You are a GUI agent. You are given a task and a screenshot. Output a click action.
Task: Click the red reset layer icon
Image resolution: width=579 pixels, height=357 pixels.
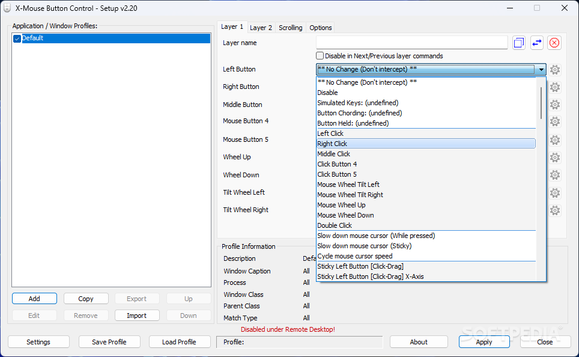pyautogui.click(x=554, y=43)
